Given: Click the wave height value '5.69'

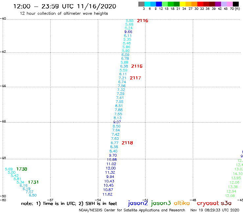Looking at the screenshot, I should tap(9, 169).
